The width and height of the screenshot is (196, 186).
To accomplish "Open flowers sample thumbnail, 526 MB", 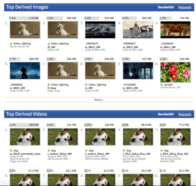I will (176, 72).
